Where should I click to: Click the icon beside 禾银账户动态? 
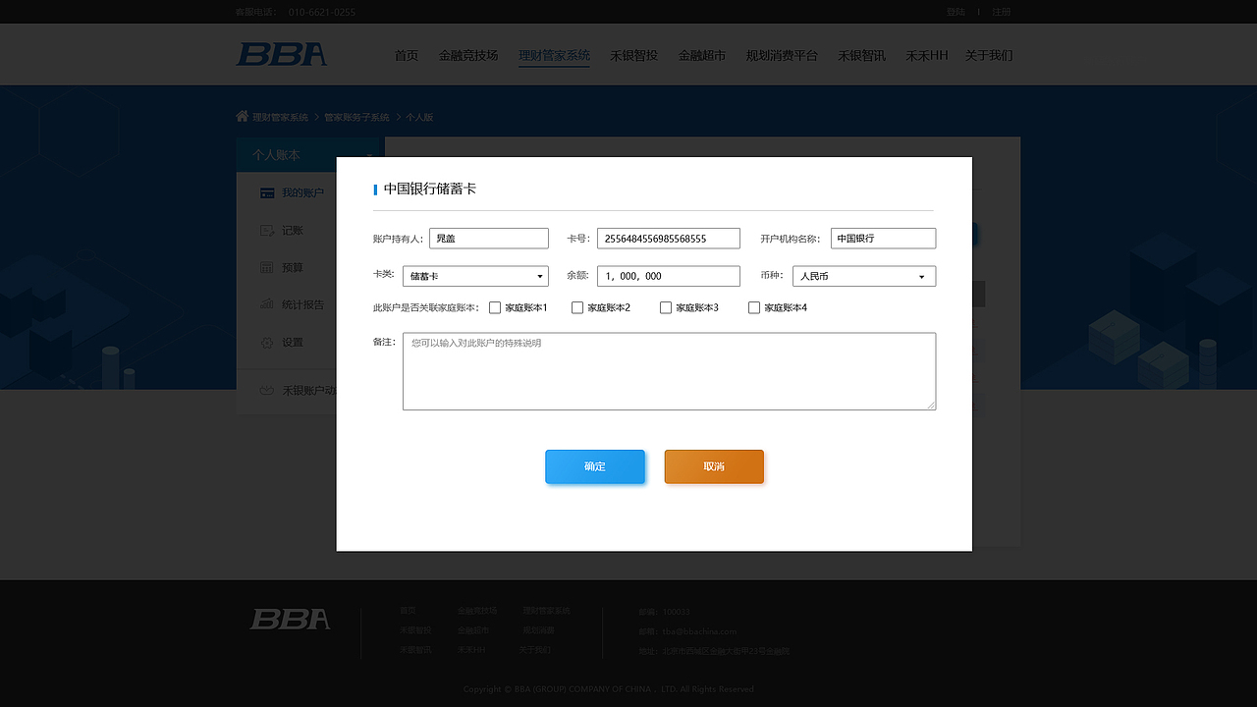pos(266,390)
